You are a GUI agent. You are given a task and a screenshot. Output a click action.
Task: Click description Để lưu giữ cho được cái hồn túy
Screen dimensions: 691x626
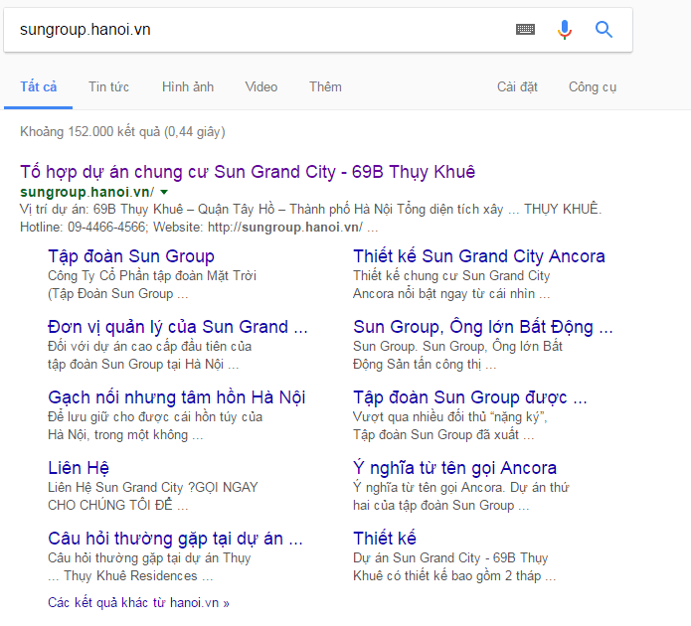[x=155, y=425]
